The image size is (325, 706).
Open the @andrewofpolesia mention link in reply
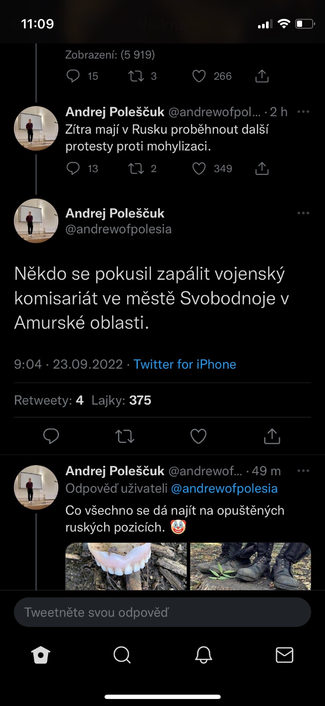[x=224, y=488]
